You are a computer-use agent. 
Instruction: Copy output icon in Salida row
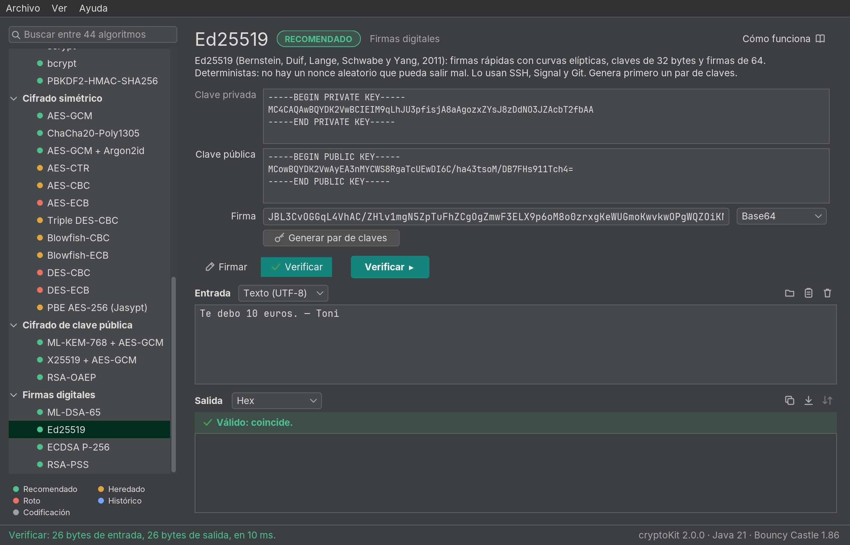(789, 400)
